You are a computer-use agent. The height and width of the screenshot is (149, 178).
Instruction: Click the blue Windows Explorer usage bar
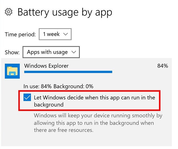coord(68,72)
